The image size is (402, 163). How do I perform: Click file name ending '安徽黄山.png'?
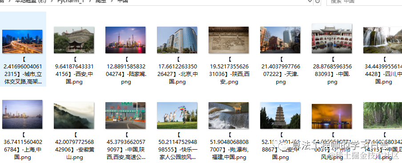coord(75,146)
